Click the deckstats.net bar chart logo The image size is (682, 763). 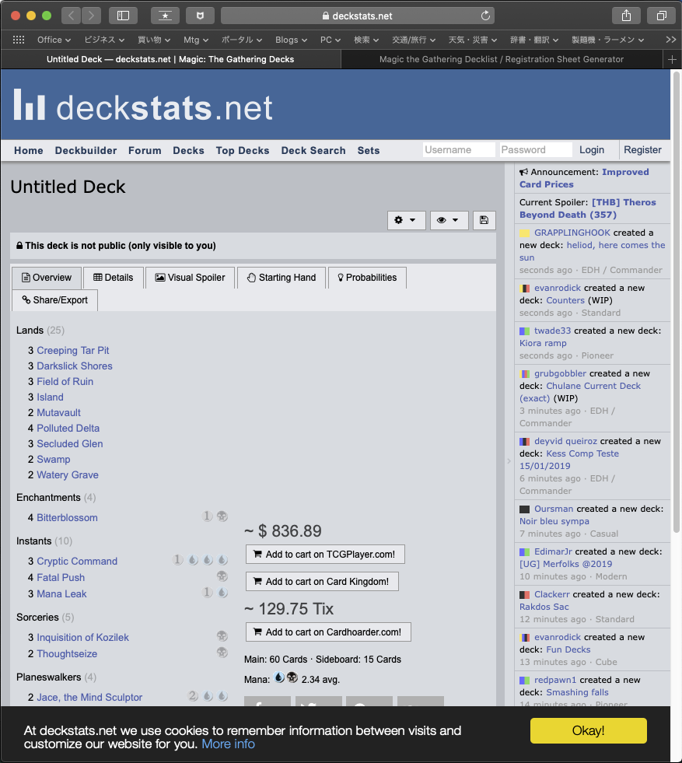(x=30, y=104)
